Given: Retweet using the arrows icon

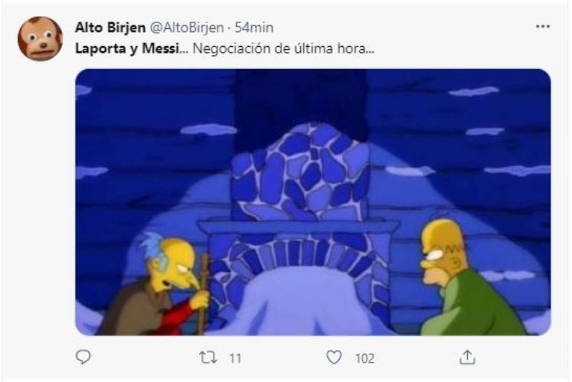Looking at the screenshot, I should 208,357.
